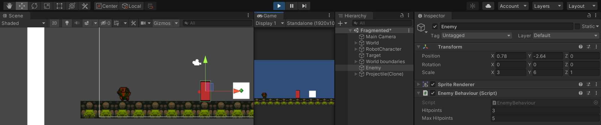This screenshot has height=125, width=601.
Task: Click the Play button
Action: pyautogui.click(x=279, y=6)
